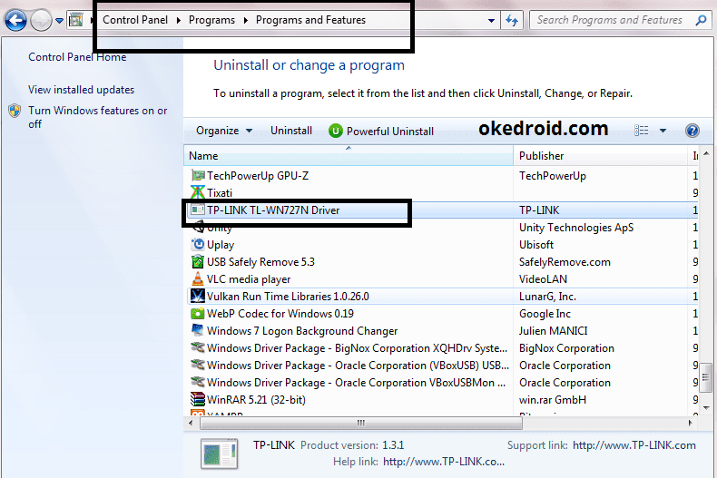Viewport: 717px width, 478px height.
Task: Click the horizontal scrollbar right arrow
Action: (690, 424)
